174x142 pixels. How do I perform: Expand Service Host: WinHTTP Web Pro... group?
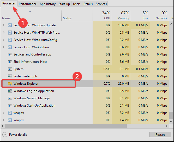coord(4,33)
